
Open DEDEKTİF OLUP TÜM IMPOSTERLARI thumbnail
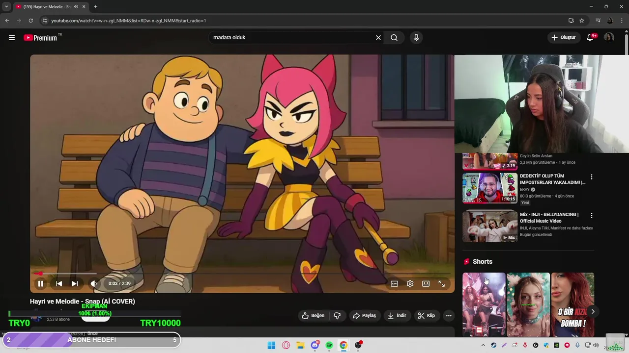pyautogui.click(x=490, y=188)
